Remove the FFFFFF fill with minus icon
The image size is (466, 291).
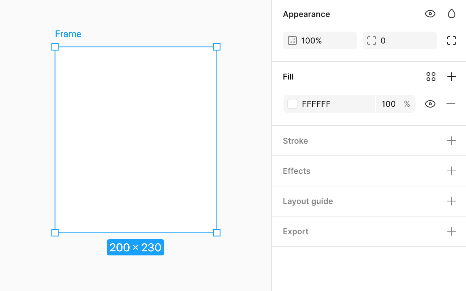451,104
